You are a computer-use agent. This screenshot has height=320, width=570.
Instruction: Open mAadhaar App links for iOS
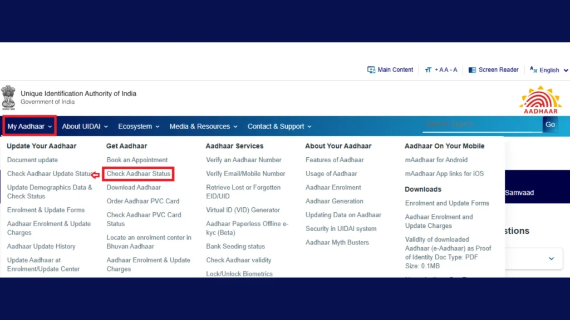(x=444, y=174)
